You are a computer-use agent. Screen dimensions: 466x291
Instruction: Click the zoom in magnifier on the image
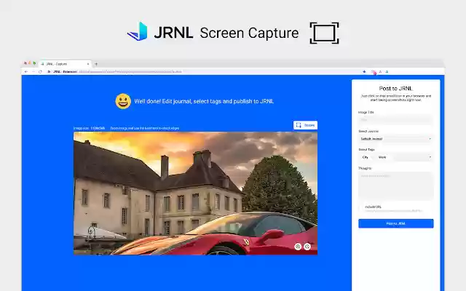298,247
